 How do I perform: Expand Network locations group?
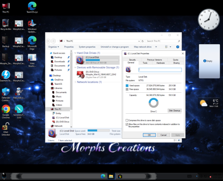click(75, 82)
